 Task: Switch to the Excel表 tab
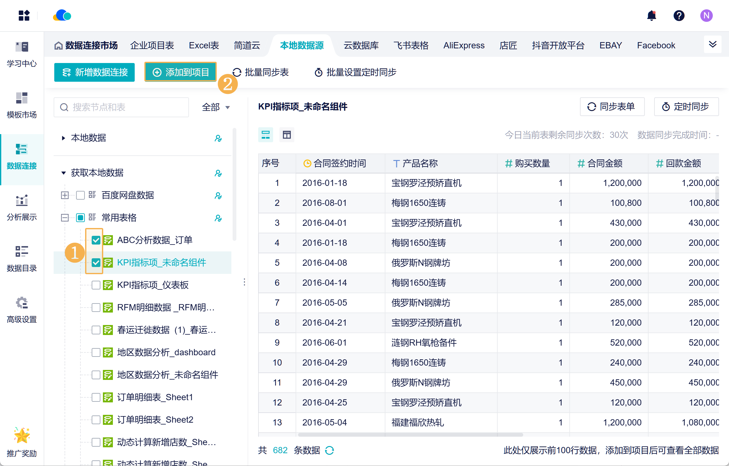click(204, 46)
